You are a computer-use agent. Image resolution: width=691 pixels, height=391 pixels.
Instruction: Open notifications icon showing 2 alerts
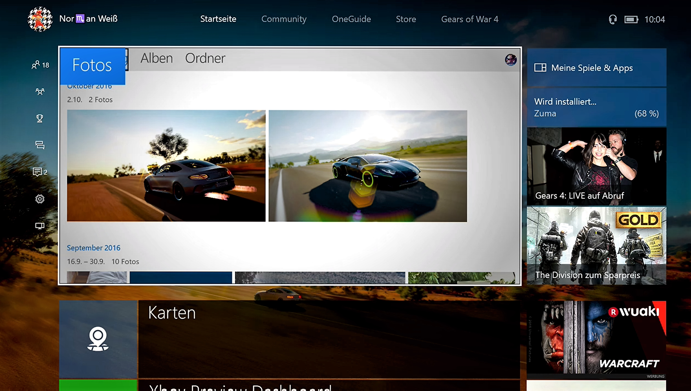(39, 172)
